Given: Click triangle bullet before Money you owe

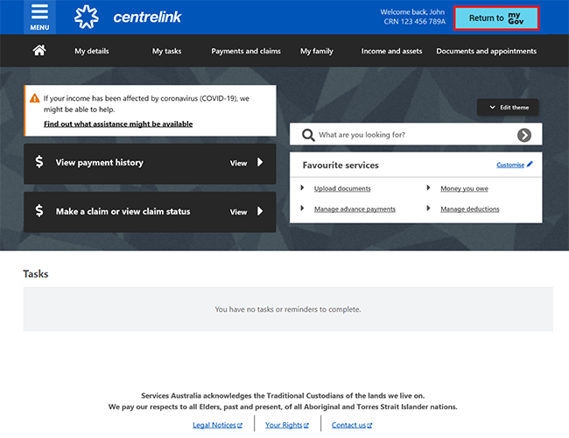Looking at the screenshot, I should (x=428, y=187).
